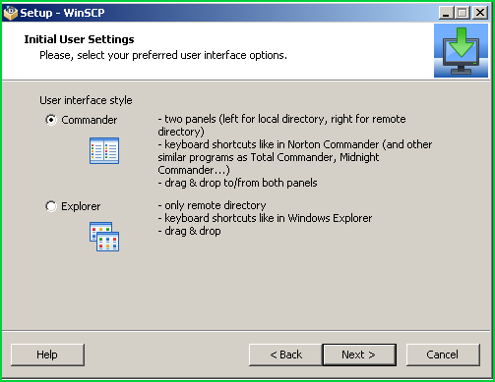
Task: Click 'keyboard shortcuts like in Norton Commander' text
Action: (272, 144)
